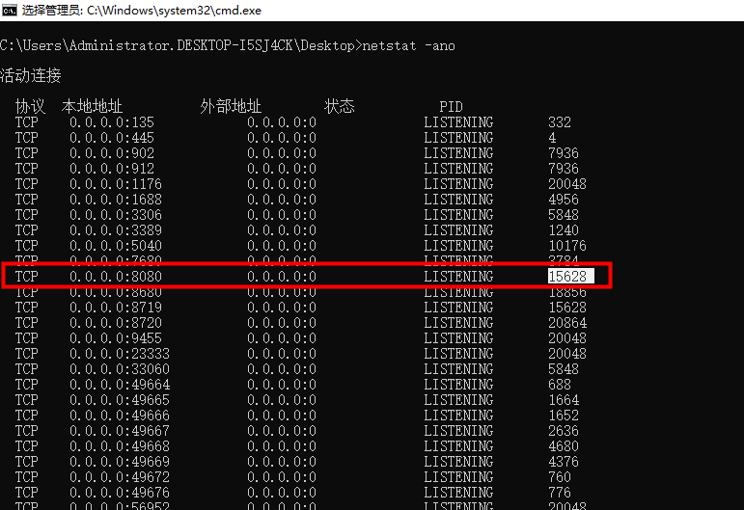Click PID value 4 in port 445 row
The height and width of the screenshot is (510, 744).
tap(552, 138)
